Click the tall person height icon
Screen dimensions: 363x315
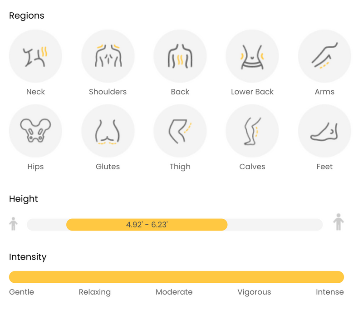[x=338, y=222]
